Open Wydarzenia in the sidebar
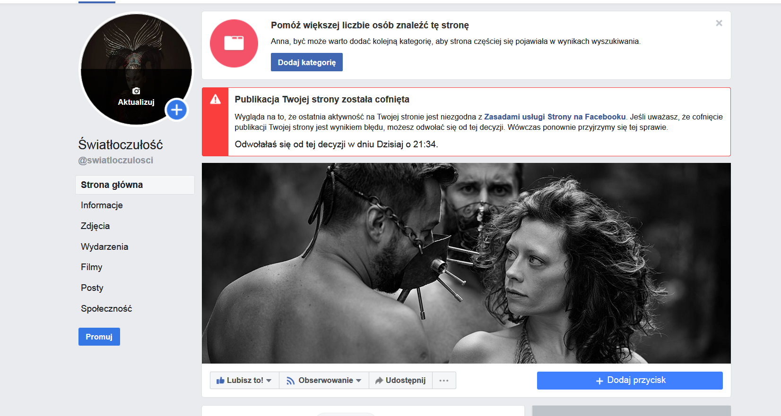Image resolution: width=781 pixels, height=416 pixels. (x=104, y=247)
